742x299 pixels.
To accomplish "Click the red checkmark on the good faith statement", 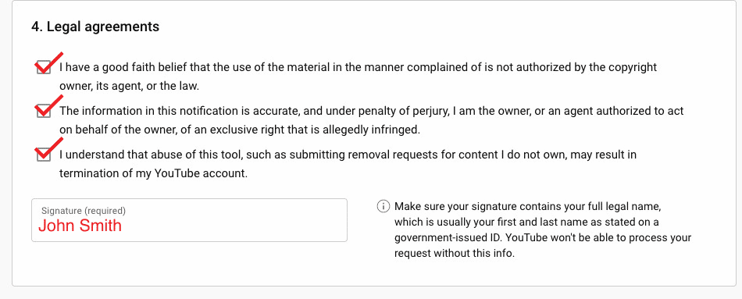I will click(x=48, y=62).
